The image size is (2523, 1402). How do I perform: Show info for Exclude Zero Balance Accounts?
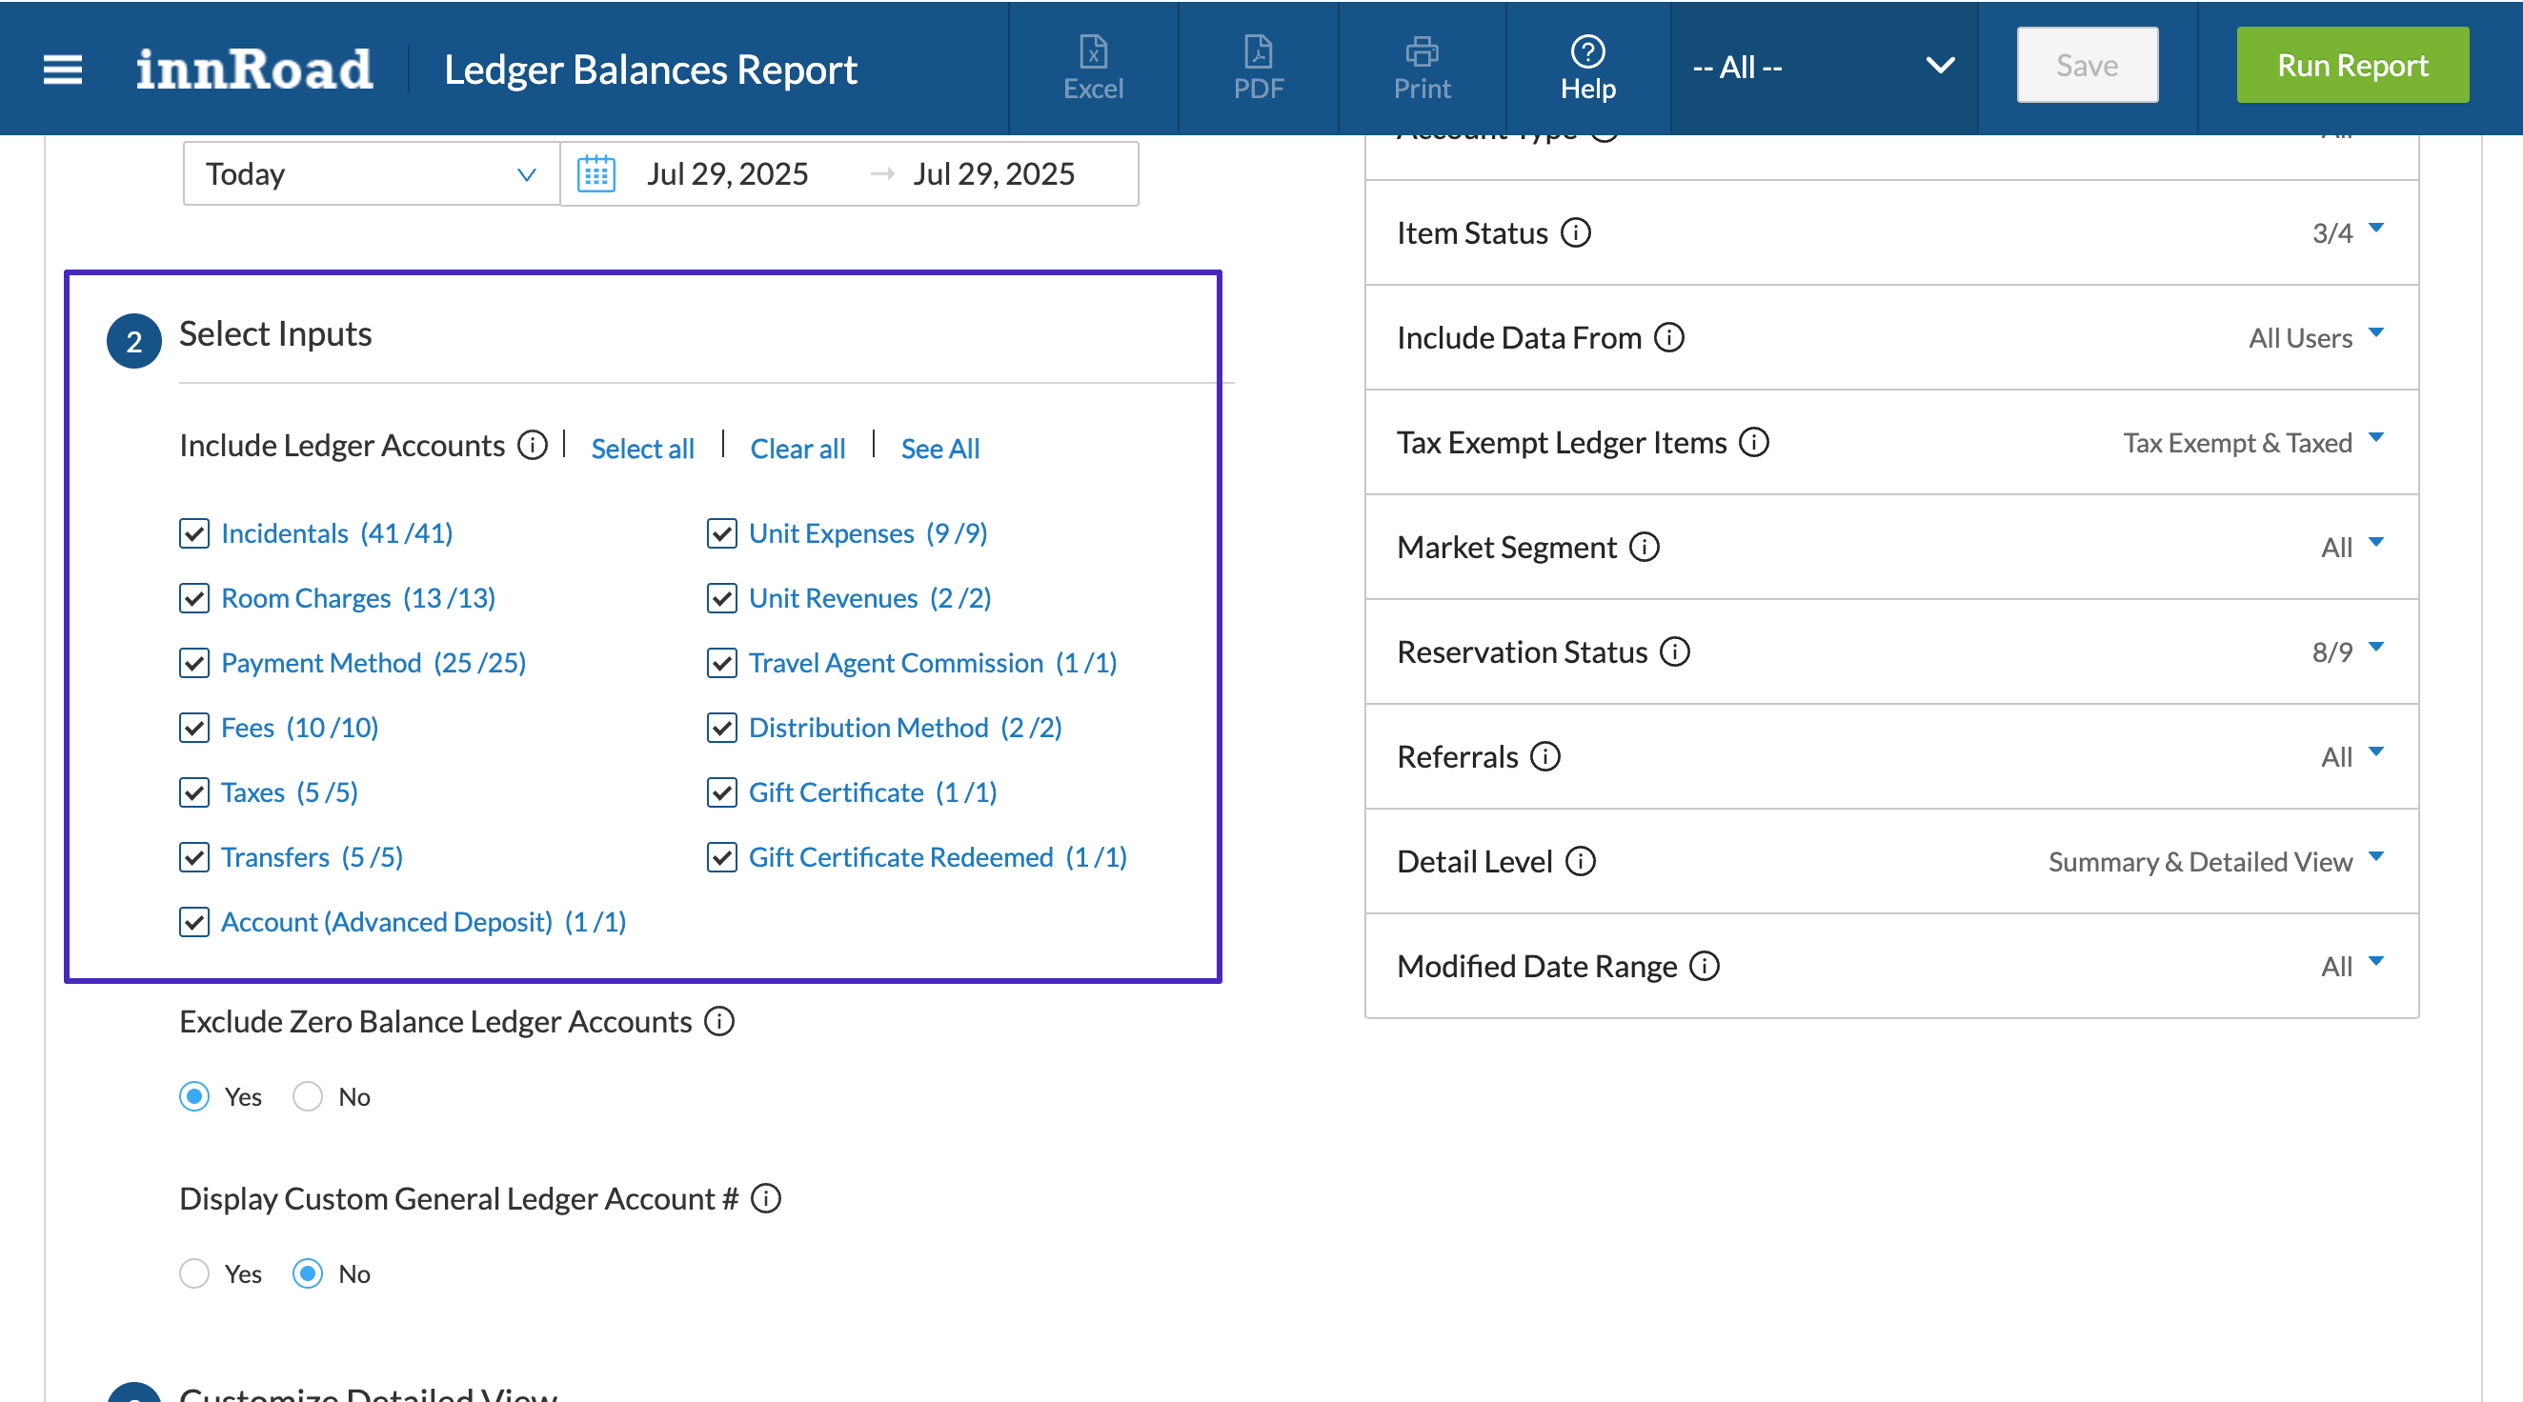(x=719, y=1021)
